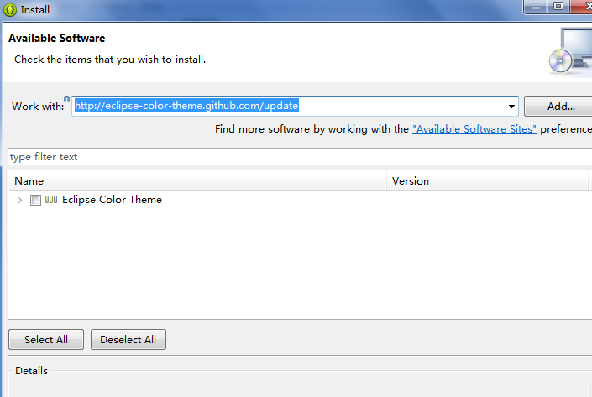Maximize the Install window
This screenshot has height=397, width=592.
pos(558,7)
